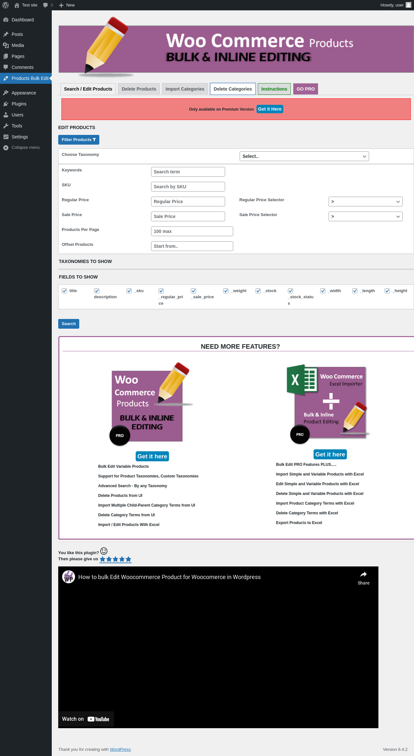The image size is (414, 756).
Task: Click the Users person icon
Action: [x=6, y=115]
